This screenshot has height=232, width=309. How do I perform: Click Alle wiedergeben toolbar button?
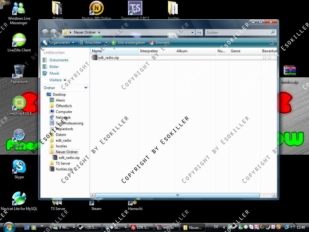(128, 43)
